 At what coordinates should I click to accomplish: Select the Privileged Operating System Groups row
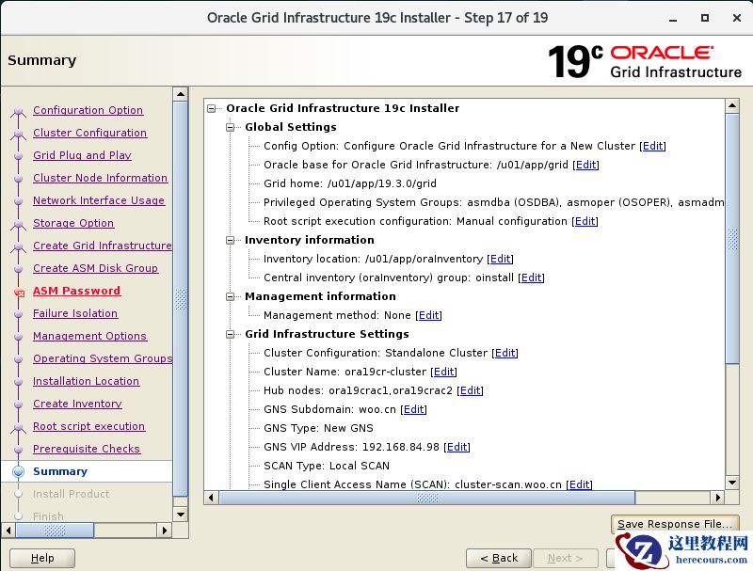[493, 202]
